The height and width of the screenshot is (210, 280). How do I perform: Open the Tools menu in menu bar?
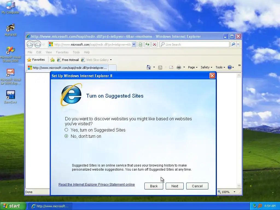click(x=76, y=52)
